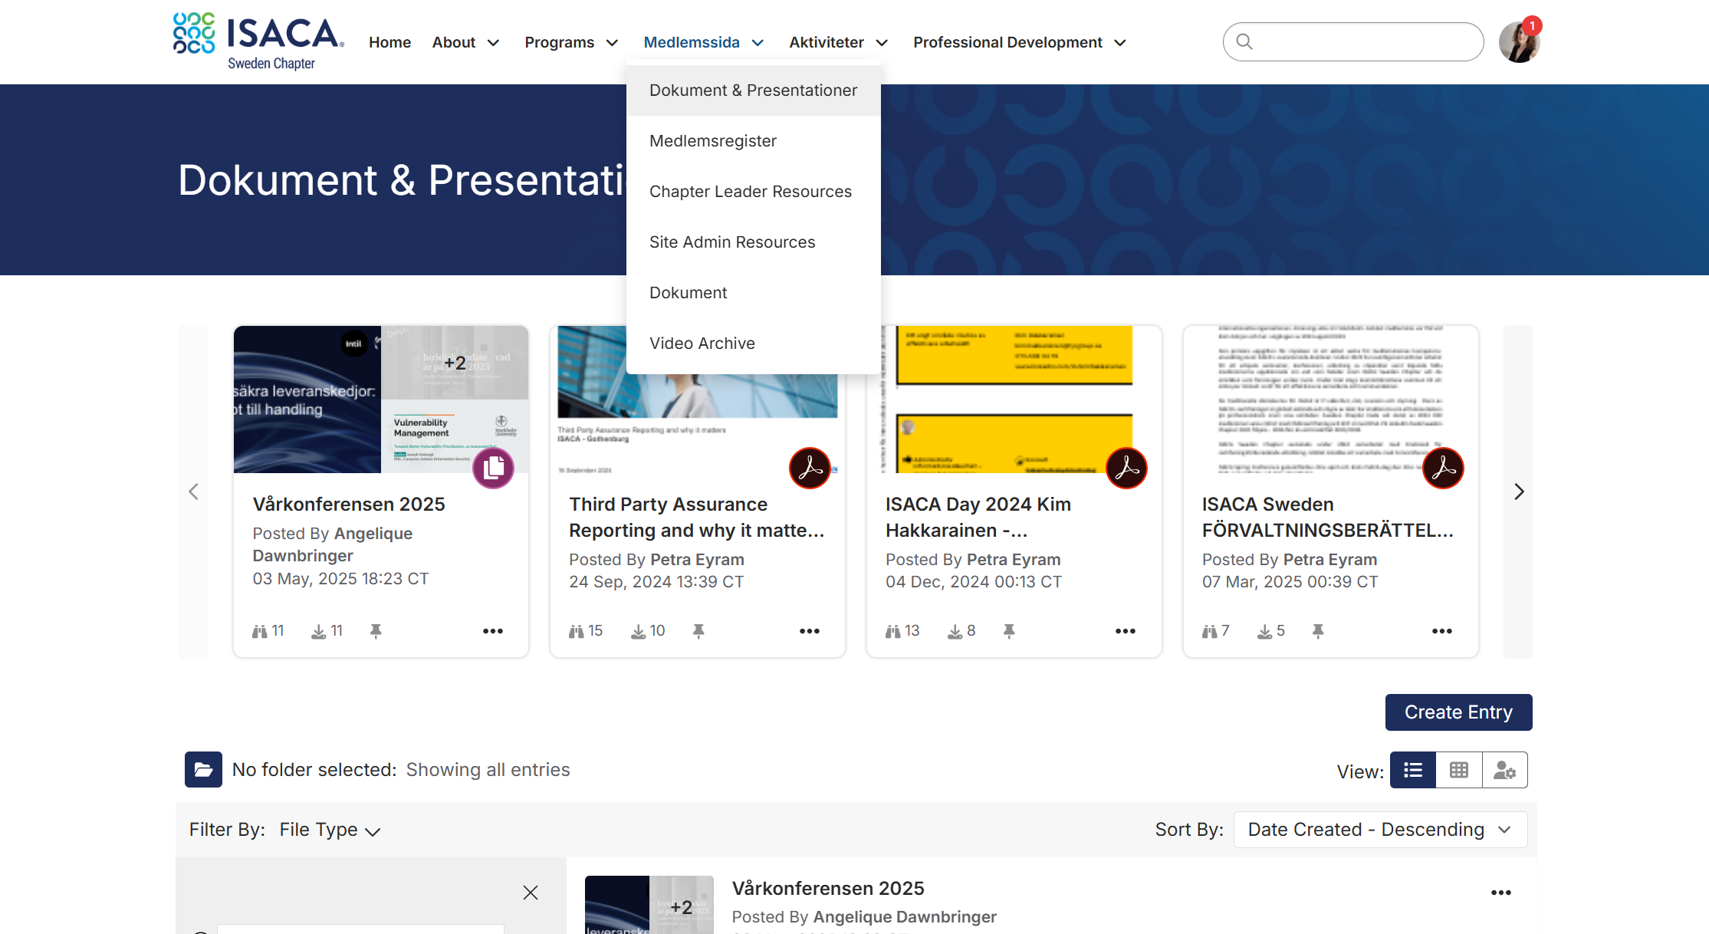Click the FÖRVALTNINGSBERÄTTELSE card document thumbnail
Viewport: 1709px width, 934px height.
click(1330, 399)
